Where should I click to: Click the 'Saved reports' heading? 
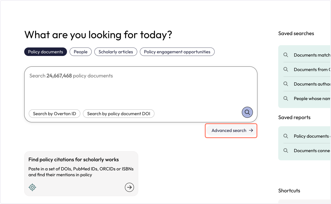pyautogui.click(x=294, y=117)
